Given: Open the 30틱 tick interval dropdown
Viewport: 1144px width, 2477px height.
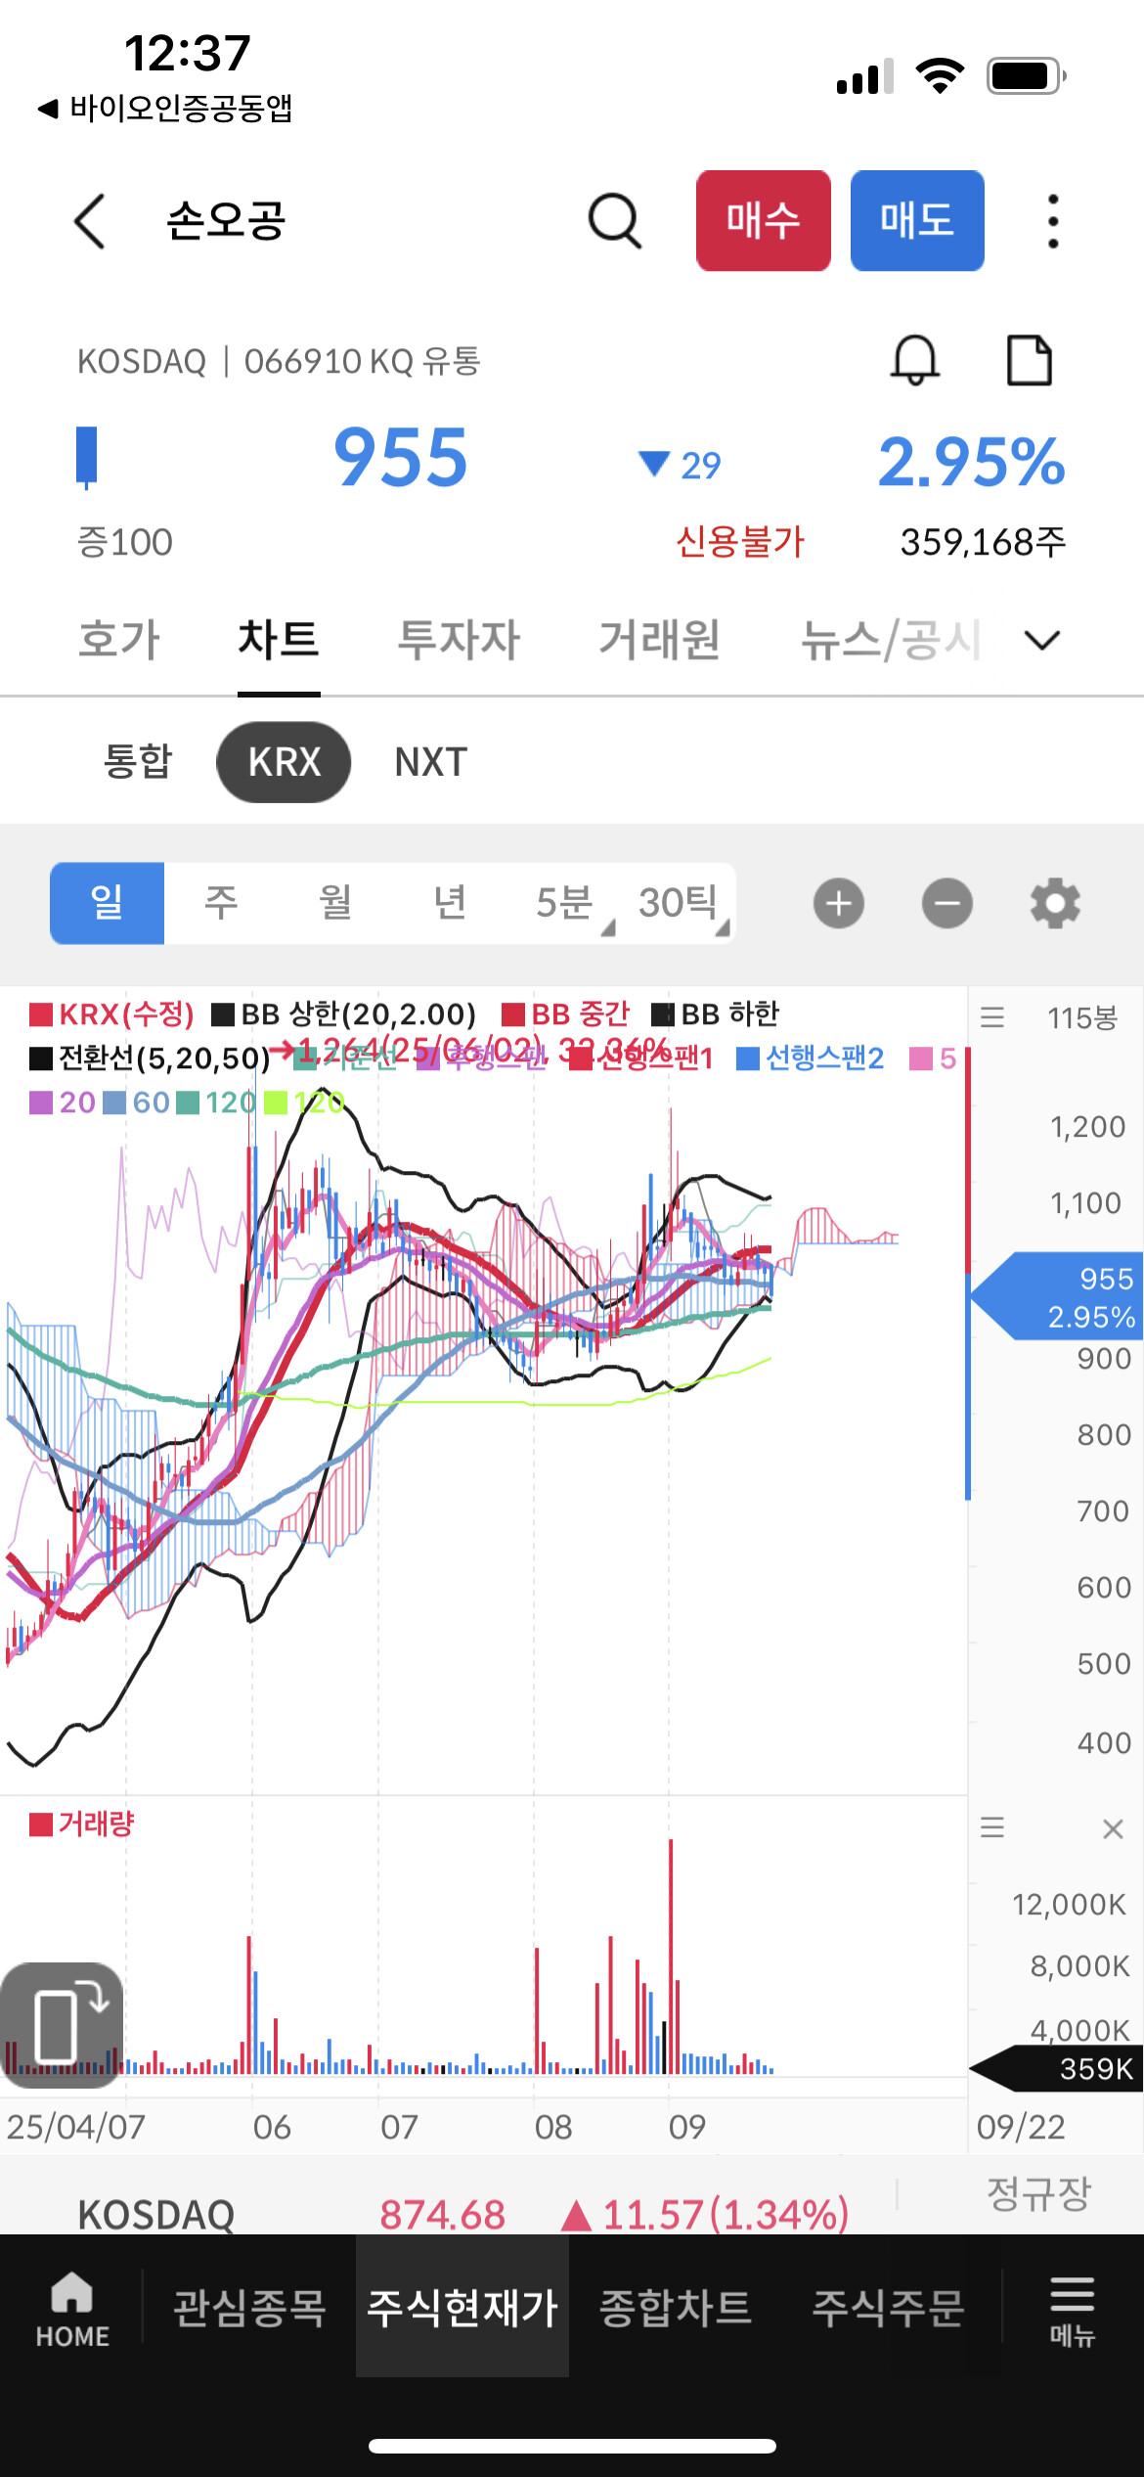Looking at the screenshot, I should pos(682,903).
